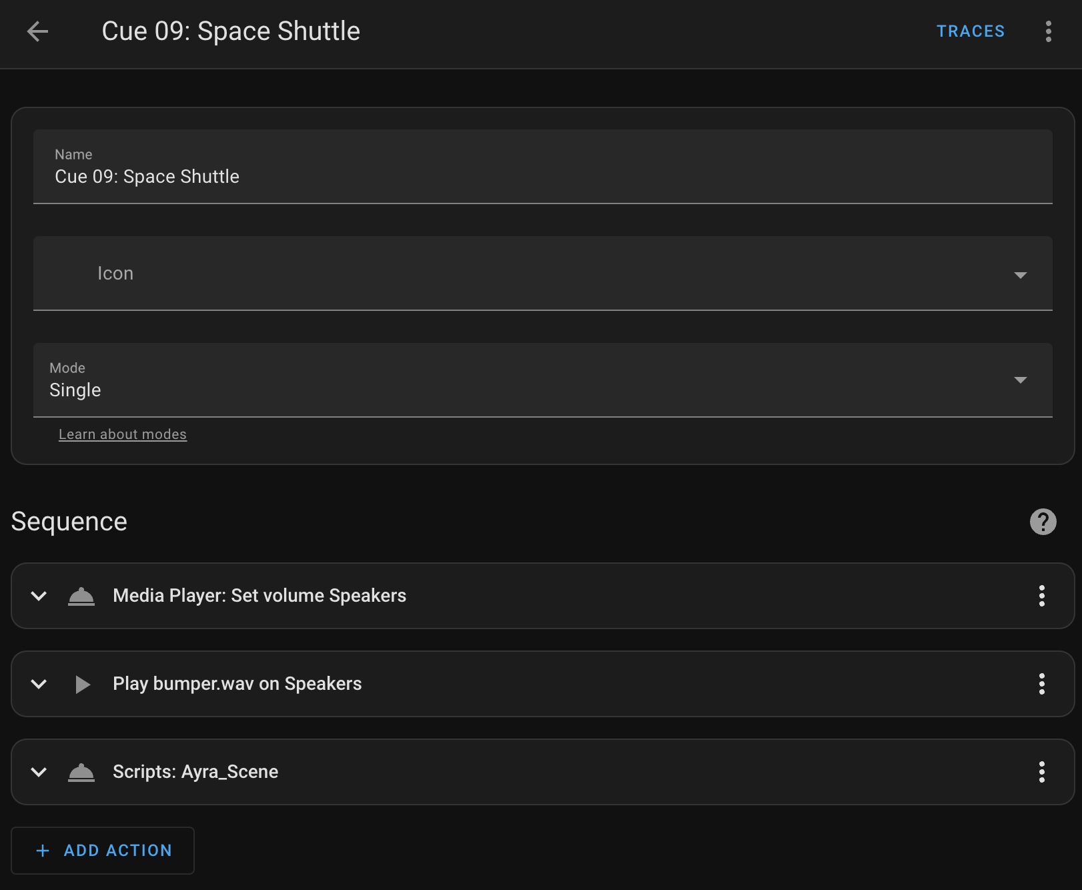
Task: Expand Media Player Set volume action
Action: pyautogui.click(x=39, y=596)
